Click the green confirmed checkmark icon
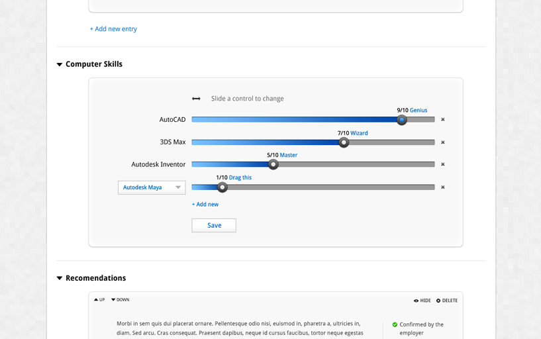Screen dimensions: 541x339 (395, 324)
